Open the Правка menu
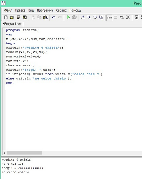 20,10
